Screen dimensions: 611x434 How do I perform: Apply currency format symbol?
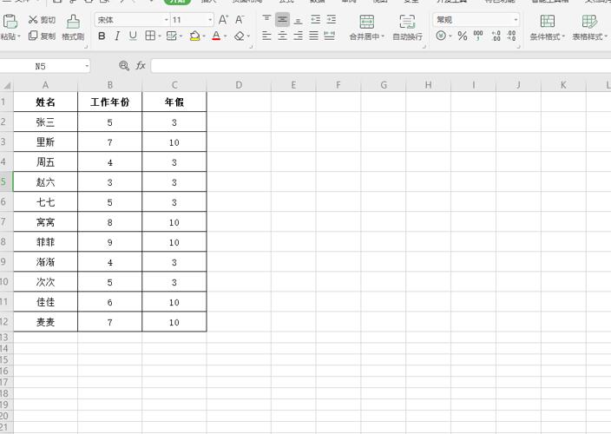(441, 36)
